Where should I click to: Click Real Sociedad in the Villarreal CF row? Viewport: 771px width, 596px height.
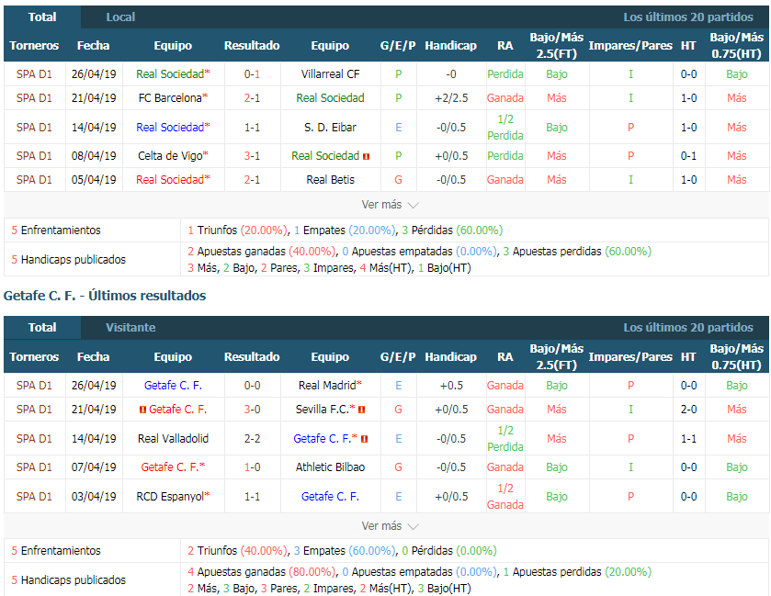(170, 74)
